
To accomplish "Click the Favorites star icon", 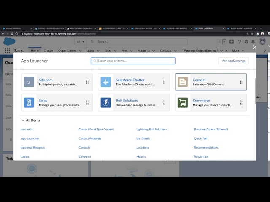I will (x=219, y=42).
